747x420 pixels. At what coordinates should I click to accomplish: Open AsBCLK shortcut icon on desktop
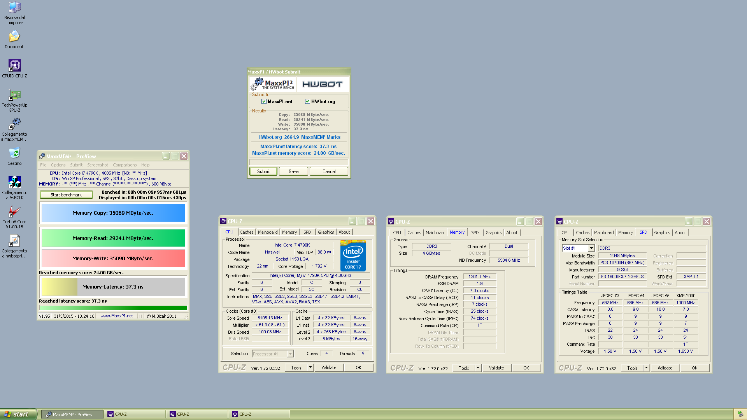click(x=14, y=187)
